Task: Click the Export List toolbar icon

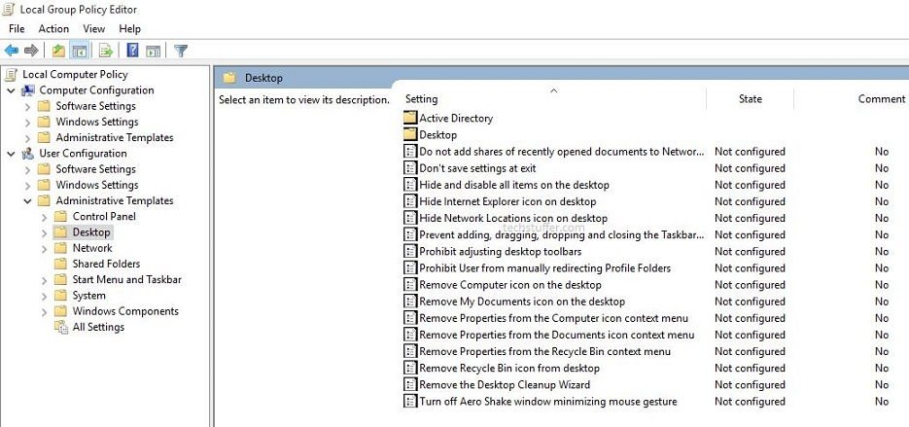Action: [x=106, y=51]
